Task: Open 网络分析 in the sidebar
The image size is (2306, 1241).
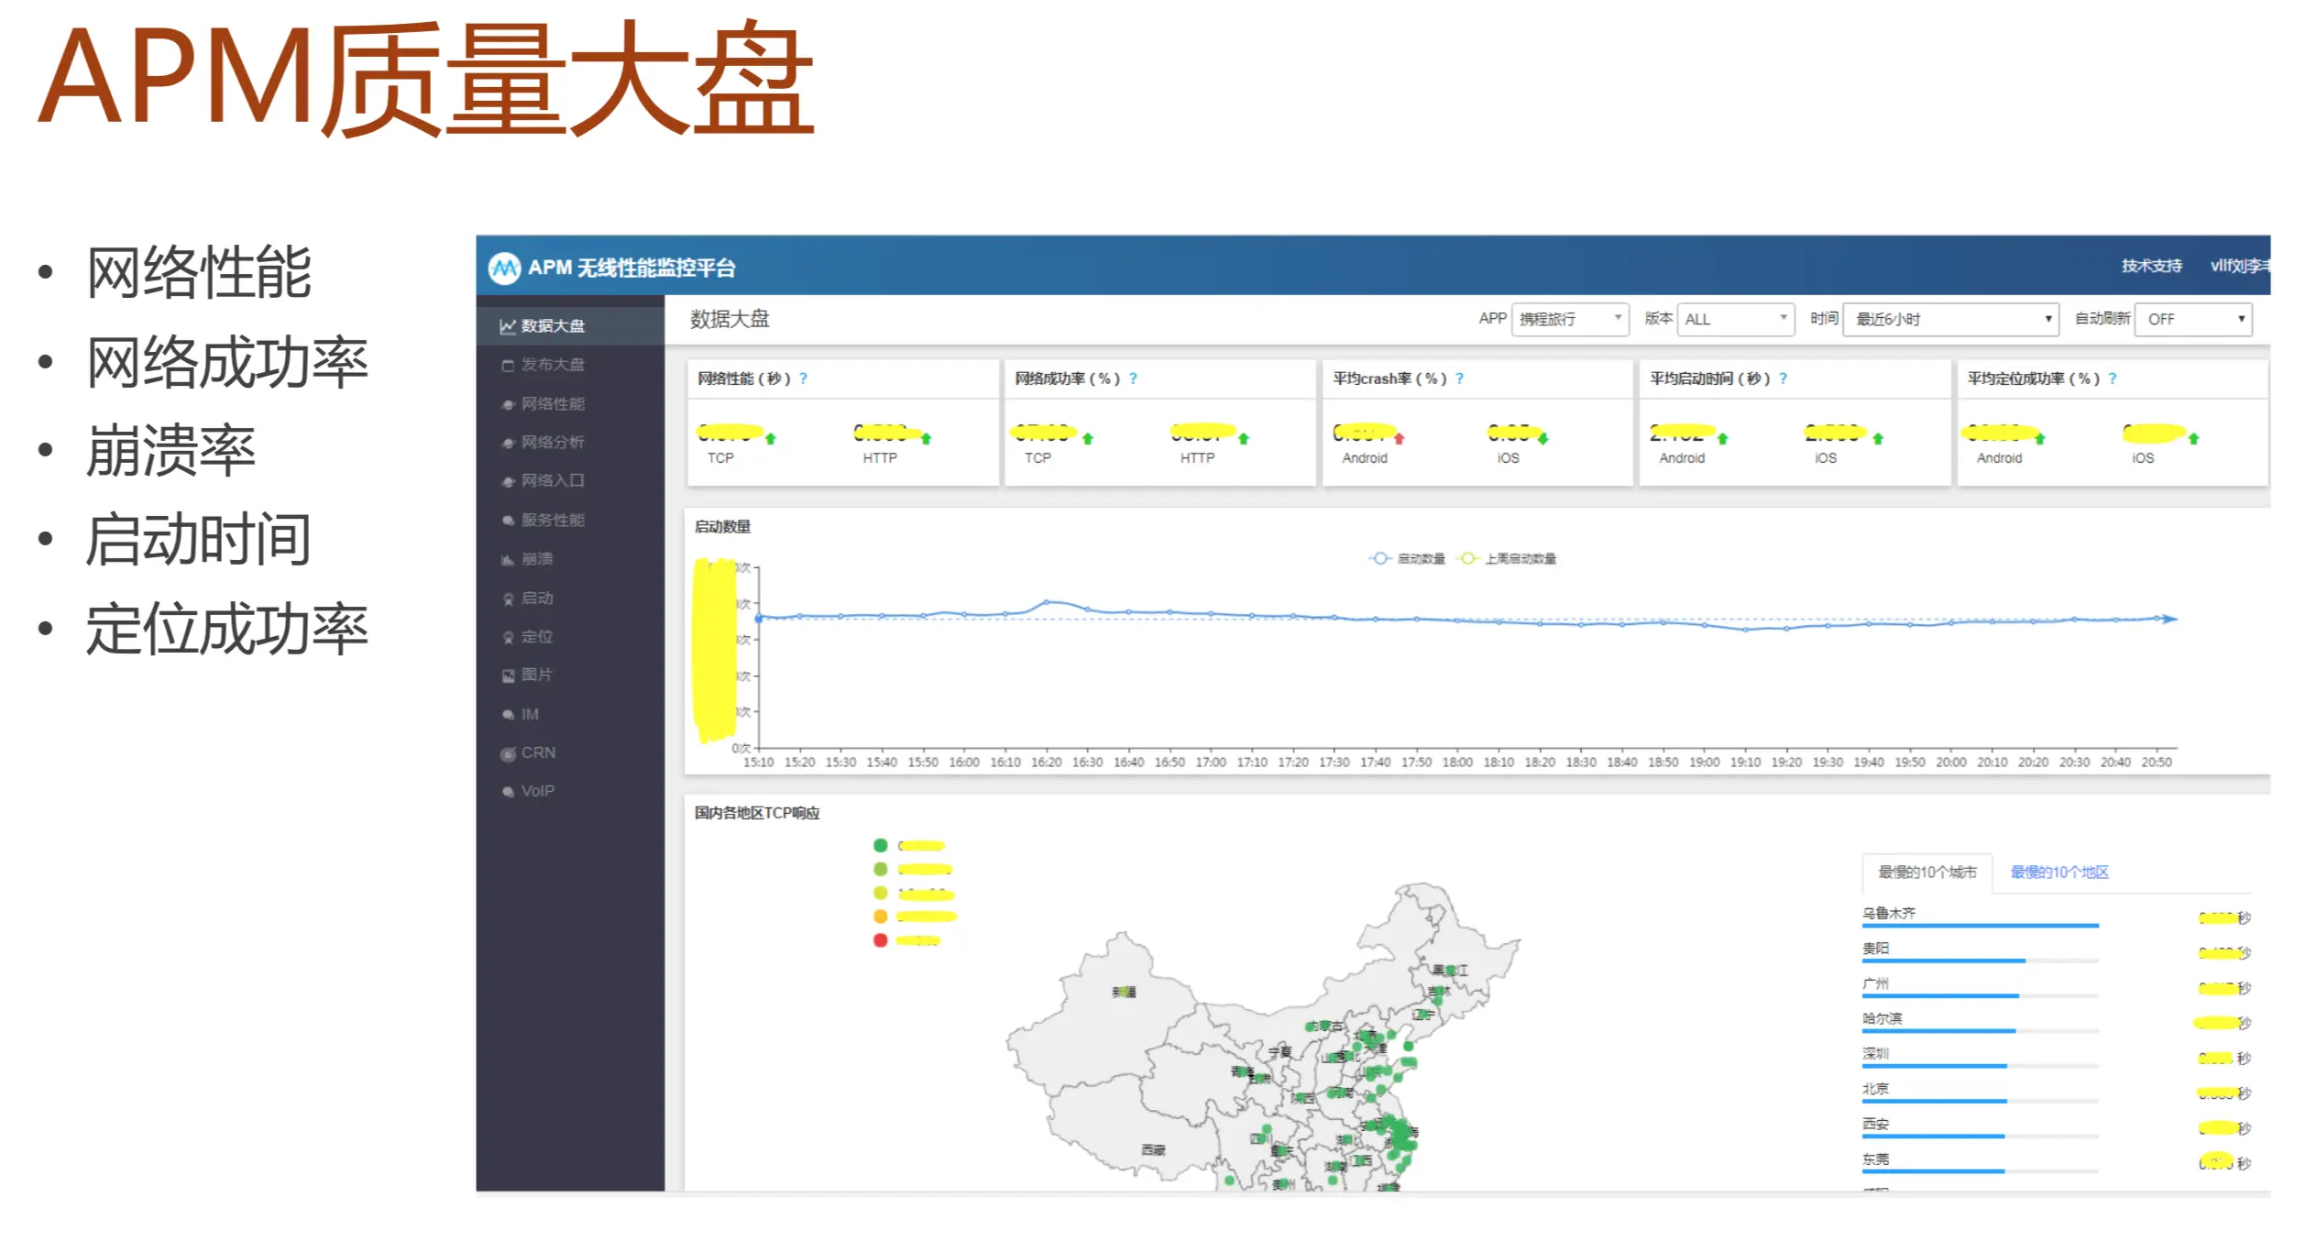Action: pos(552,443)
